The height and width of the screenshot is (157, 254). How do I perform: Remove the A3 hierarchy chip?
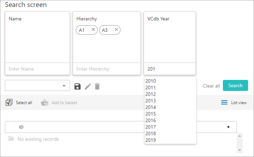[116, 29]
